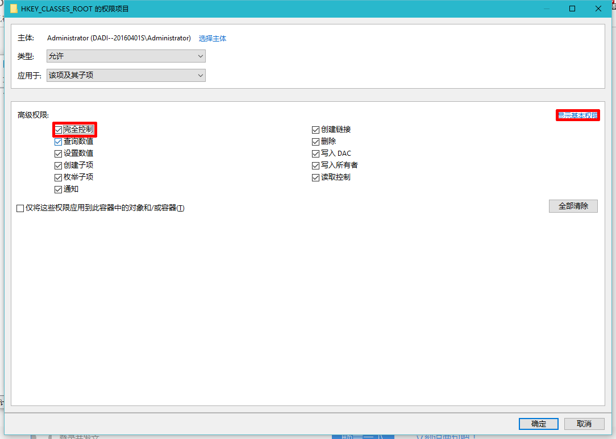Disable the 创建子项 permission
This screenshot has height=439, width=616.
click(x=59, y=165)
